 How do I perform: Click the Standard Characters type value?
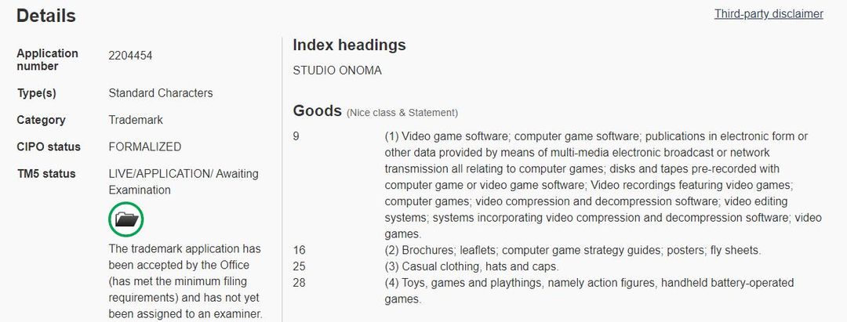[161, 92]
